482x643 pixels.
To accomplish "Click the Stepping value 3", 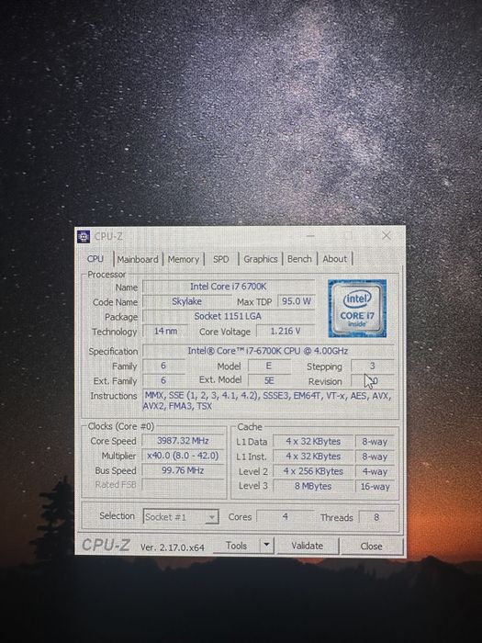I will [372, 366].
